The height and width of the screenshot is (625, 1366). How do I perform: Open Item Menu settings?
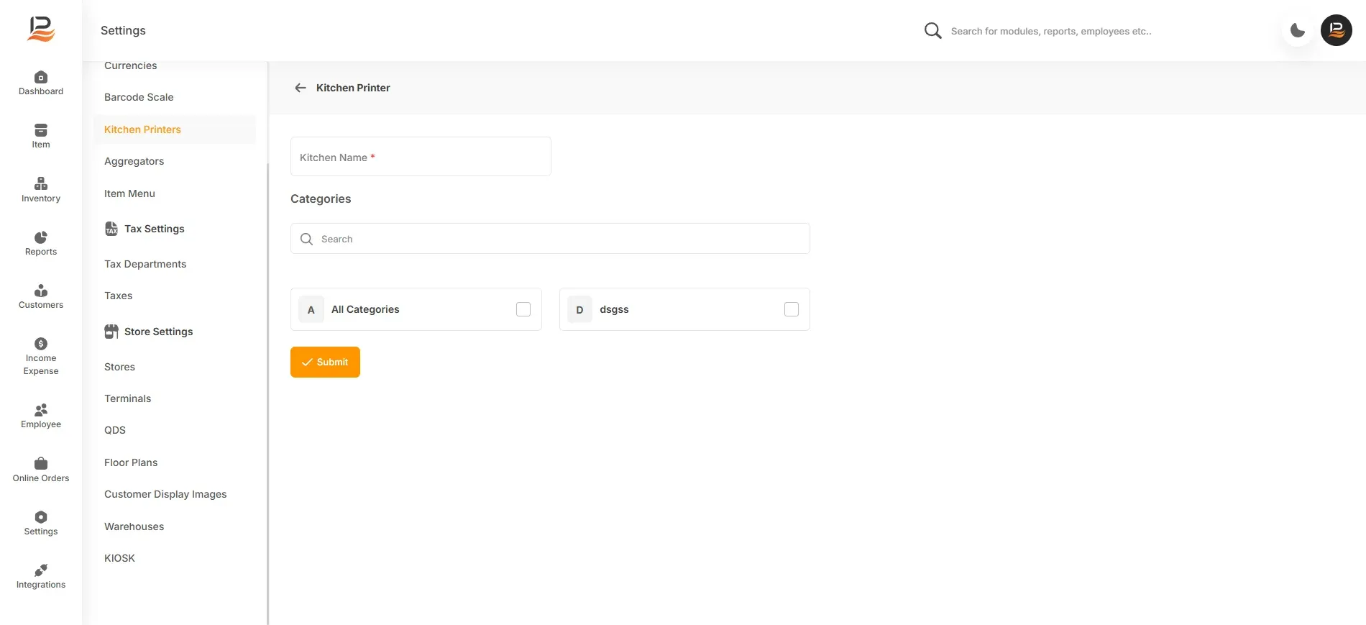point(129,193)
